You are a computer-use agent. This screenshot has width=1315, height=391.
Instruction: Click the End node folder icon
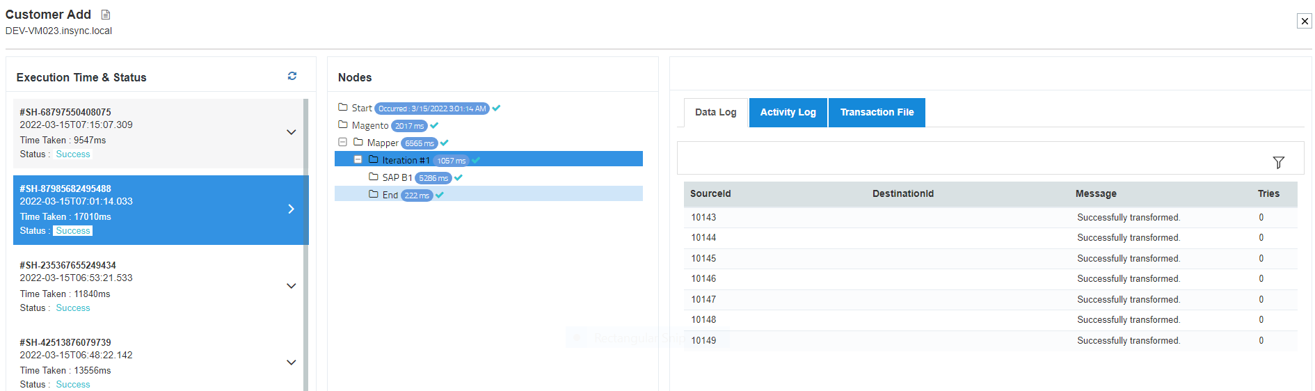pos(374,194)
